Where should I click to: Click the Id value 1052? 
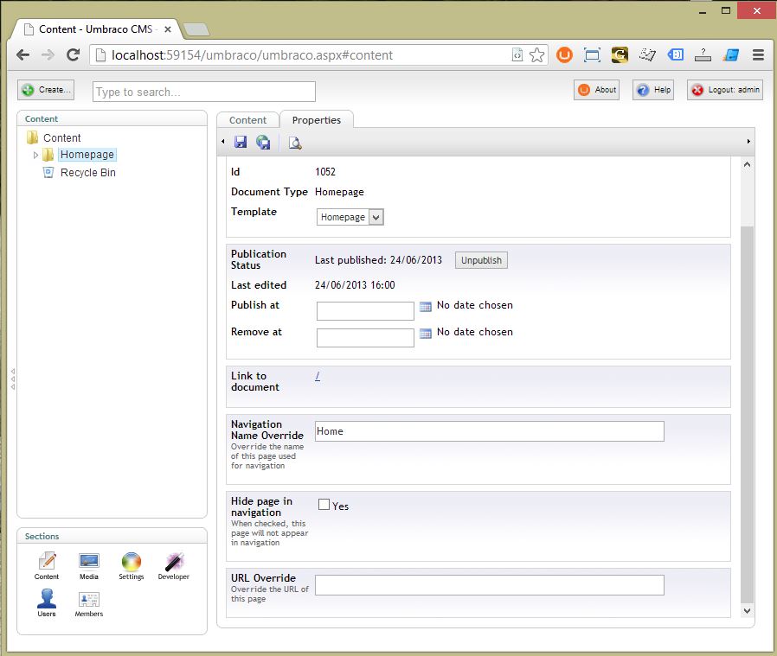[325, 172]
